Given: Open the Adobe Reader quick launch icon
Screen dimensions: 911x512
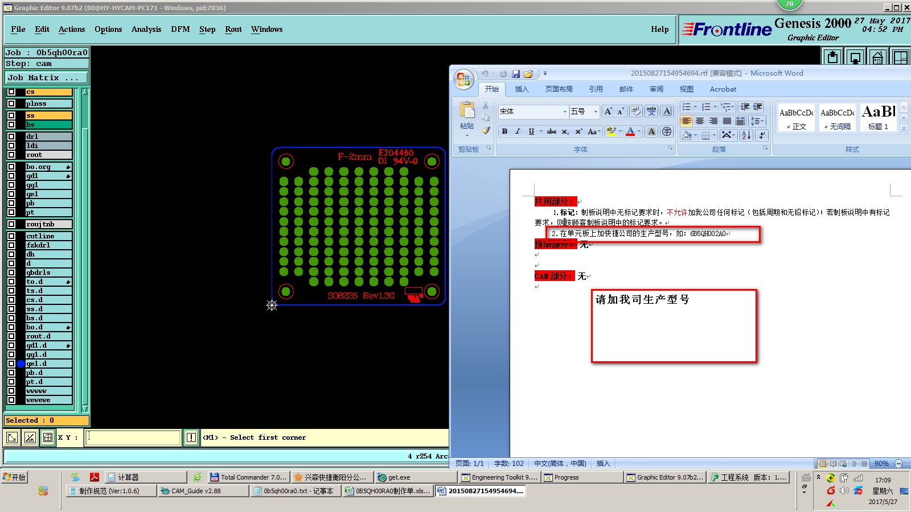Looking at the screenshot, I should tap(95, 477).
